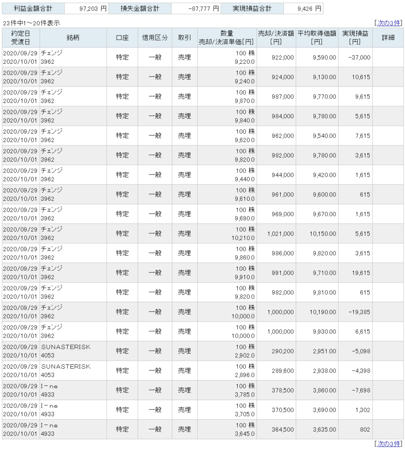This screenshot has height=450, width=405.
Task: Click the sale amount 924,000 cell
Action: (276, 77)
